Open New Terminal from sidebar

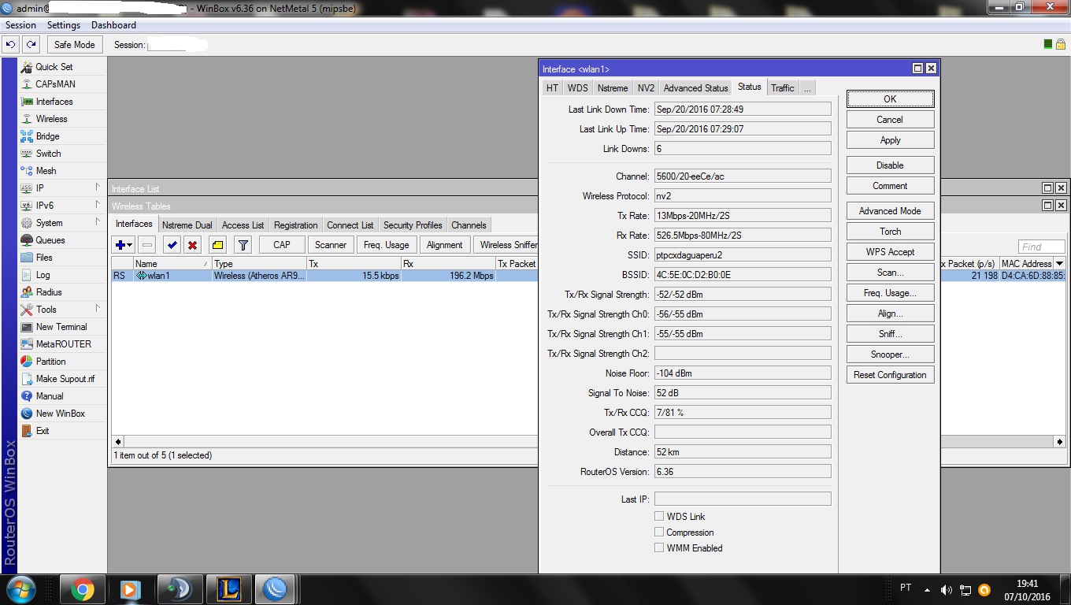(61, 327)
